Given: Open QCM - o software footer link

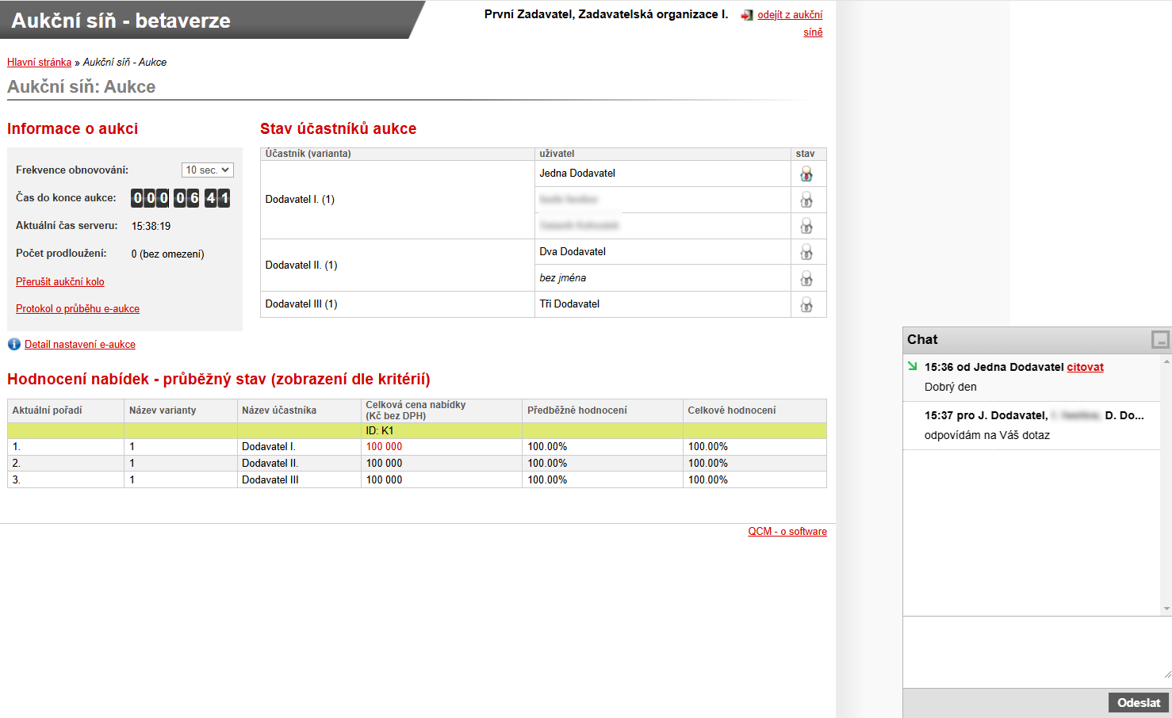Looking at the screenshot, I should point(787,531).
